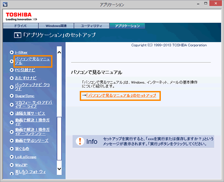The height and width of the screenshot is (182, 224).
Task: Open the 筆ぐるめ link
Action: click(22, 149)
